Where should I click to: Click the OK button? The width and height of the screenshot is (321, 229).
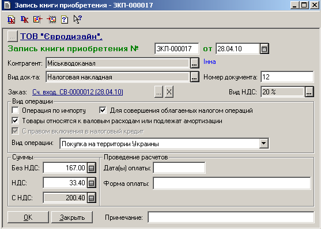click(x=28, y=217)
